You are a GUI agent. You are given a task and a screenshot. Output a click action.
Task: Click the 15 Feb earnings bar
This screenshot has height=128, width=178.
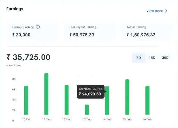[x=127, y=97]
